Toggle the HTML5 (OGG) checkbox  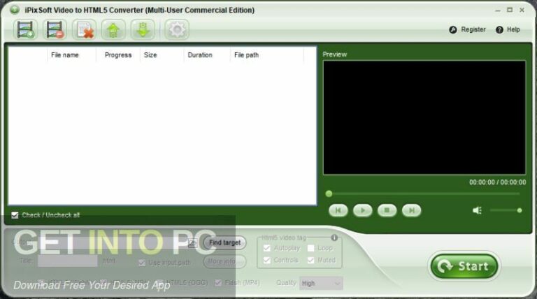(159, 283)
